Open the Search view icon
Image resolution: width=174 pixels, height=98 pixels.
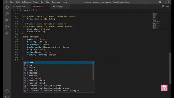pyautogui.click(x=7, y=14)
